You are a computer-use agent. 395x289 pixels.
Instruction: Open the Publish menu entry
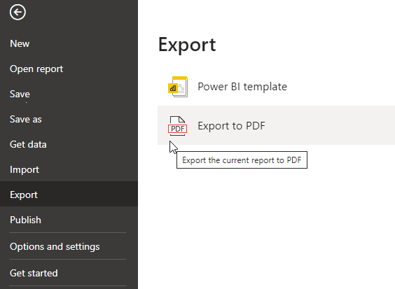(25, 220)
